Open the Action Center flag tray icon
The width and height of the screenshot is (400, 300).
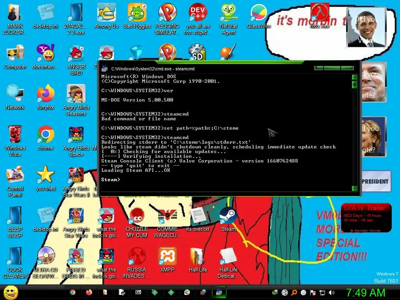tap(313, 293)
